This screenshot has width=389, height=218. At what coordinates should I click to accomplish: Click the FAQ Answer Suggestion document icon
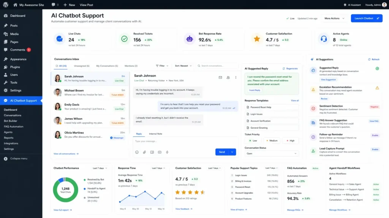pyautogui.click(x=313, y=123)
